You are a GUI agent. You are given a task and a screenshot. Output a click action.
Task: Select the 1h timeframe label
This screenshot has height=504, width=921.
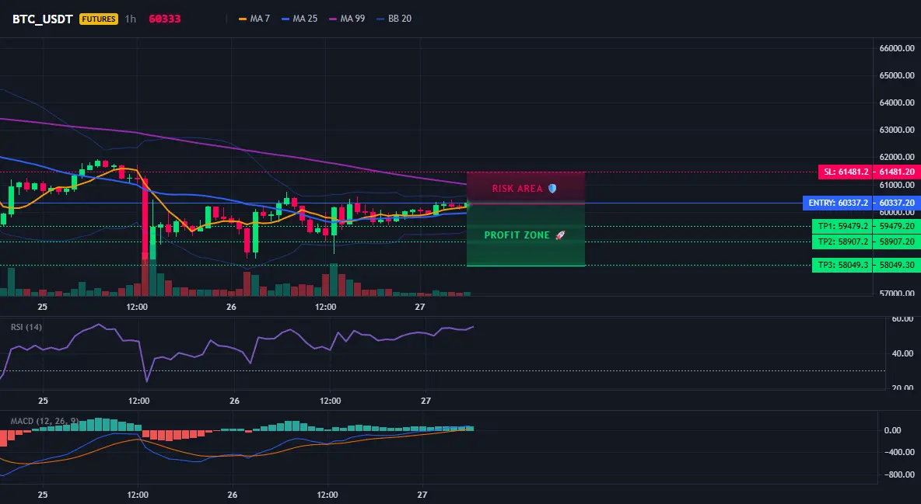pyautogui.click(x=131, y=19)
